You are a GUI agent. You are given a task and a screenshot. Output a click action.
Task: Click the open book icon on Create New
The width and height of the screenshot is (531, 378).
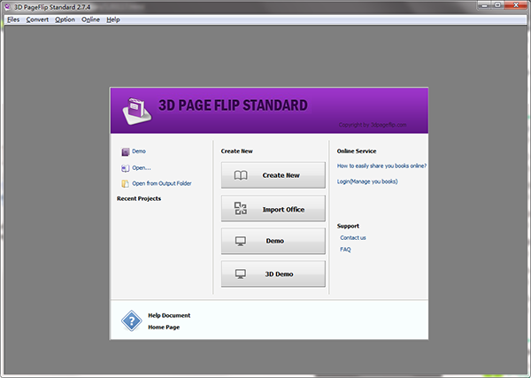click(x=241, y=175)
